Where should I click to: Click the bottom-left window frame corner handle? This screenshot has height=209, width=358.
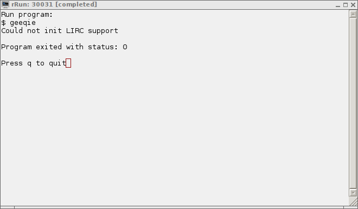[7, 207]
